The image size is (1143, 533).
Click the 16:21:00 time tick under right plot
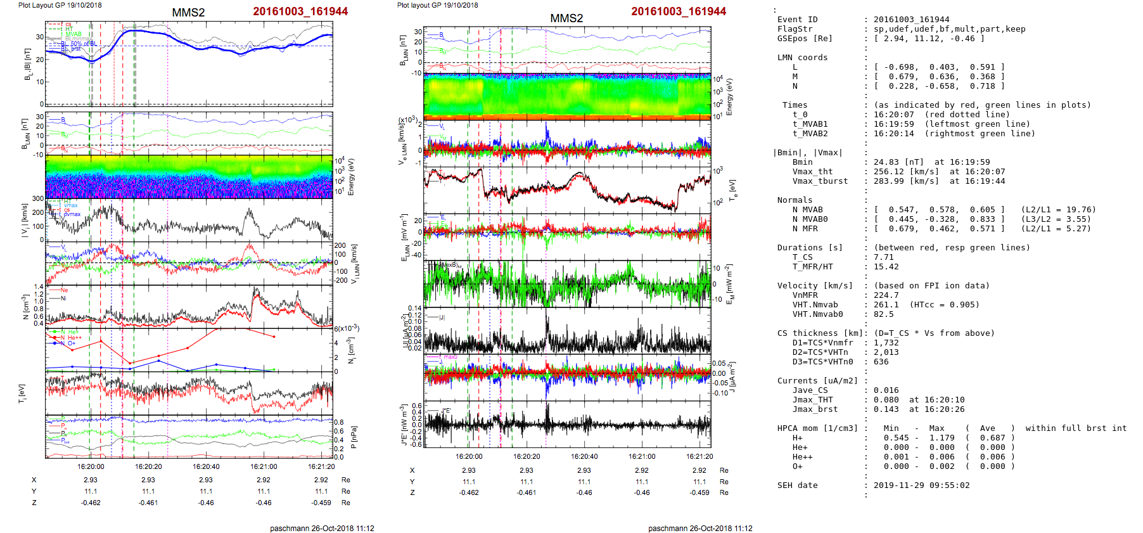coord(641,456)
